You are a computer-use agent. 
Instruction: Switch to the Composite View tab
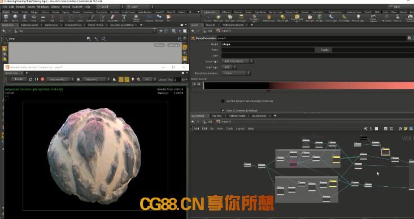(73, 25)
